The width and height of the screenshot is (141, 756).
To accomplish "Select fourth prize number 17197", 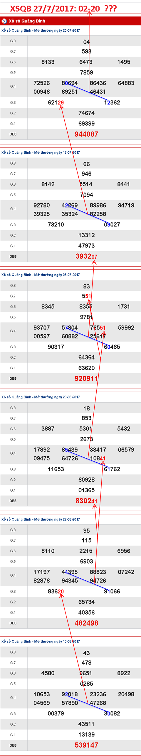I will (42, 572).
